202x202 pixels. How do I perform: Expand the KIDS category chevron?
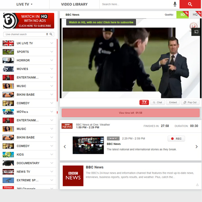pyautogui.click(x=52, y=154)
